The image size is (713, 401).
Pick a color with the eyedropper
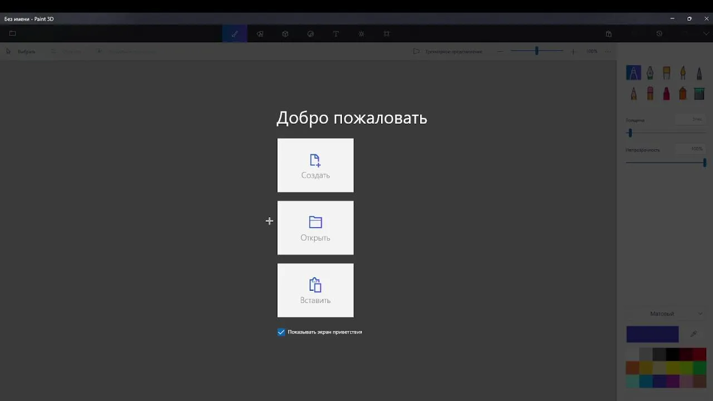(694, 334)
